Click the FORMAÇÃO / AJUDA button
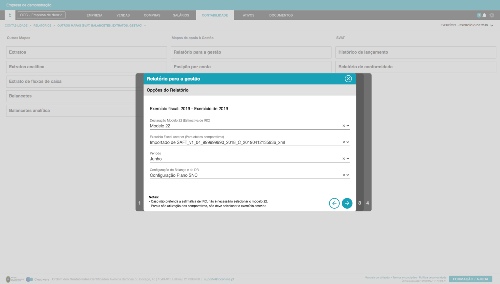Image resolution: width=500 pixels, height=284 pixels. coord(470,279)
